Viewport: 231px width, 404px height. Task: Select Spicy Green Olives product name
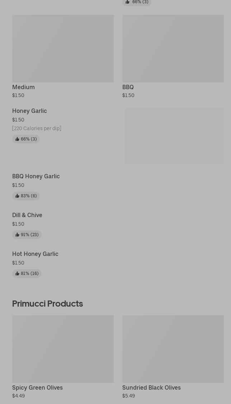point(37,387)
